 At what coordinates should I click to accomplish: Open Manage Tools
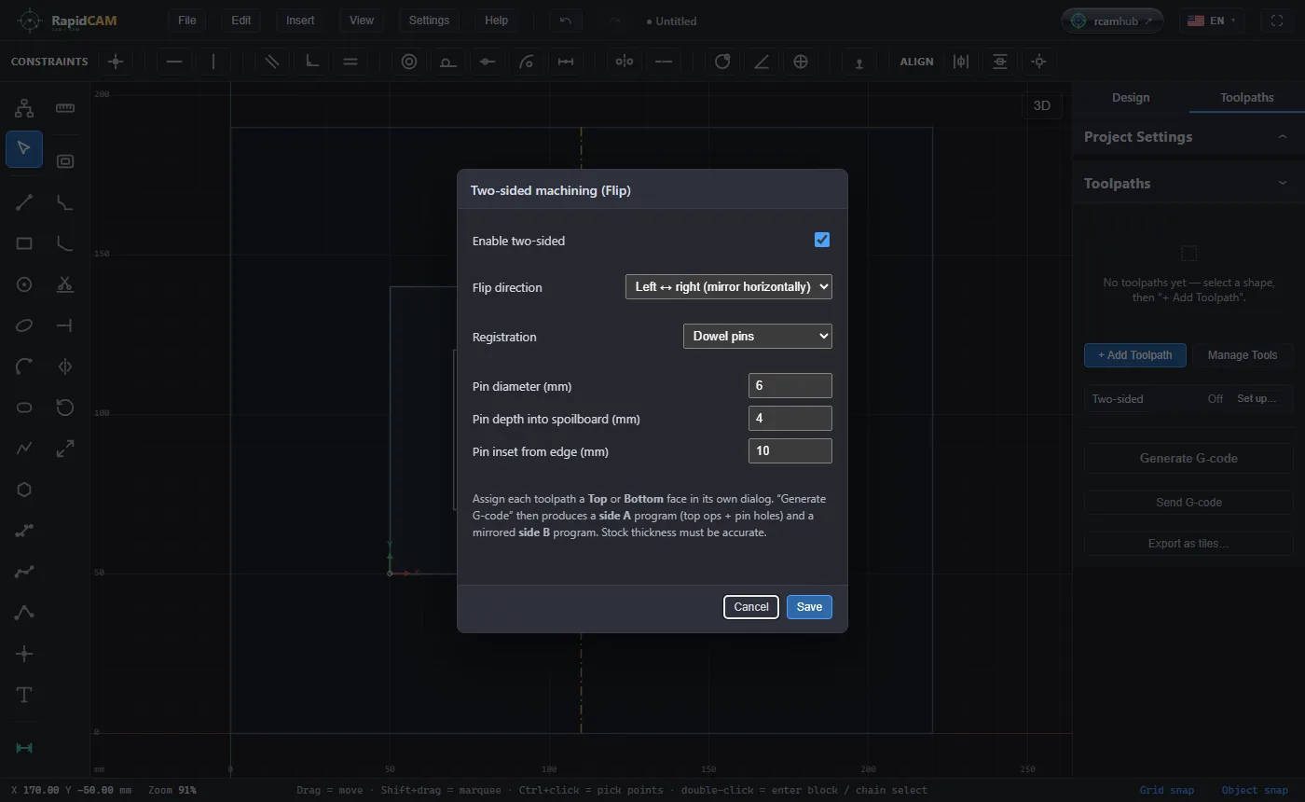coord(1243,355)
